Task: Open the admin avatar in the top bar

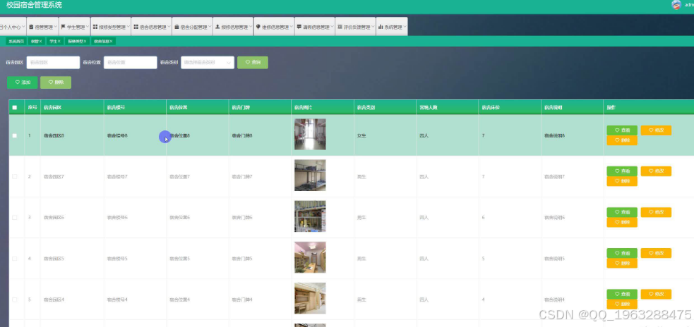Action: coord(676,5)
